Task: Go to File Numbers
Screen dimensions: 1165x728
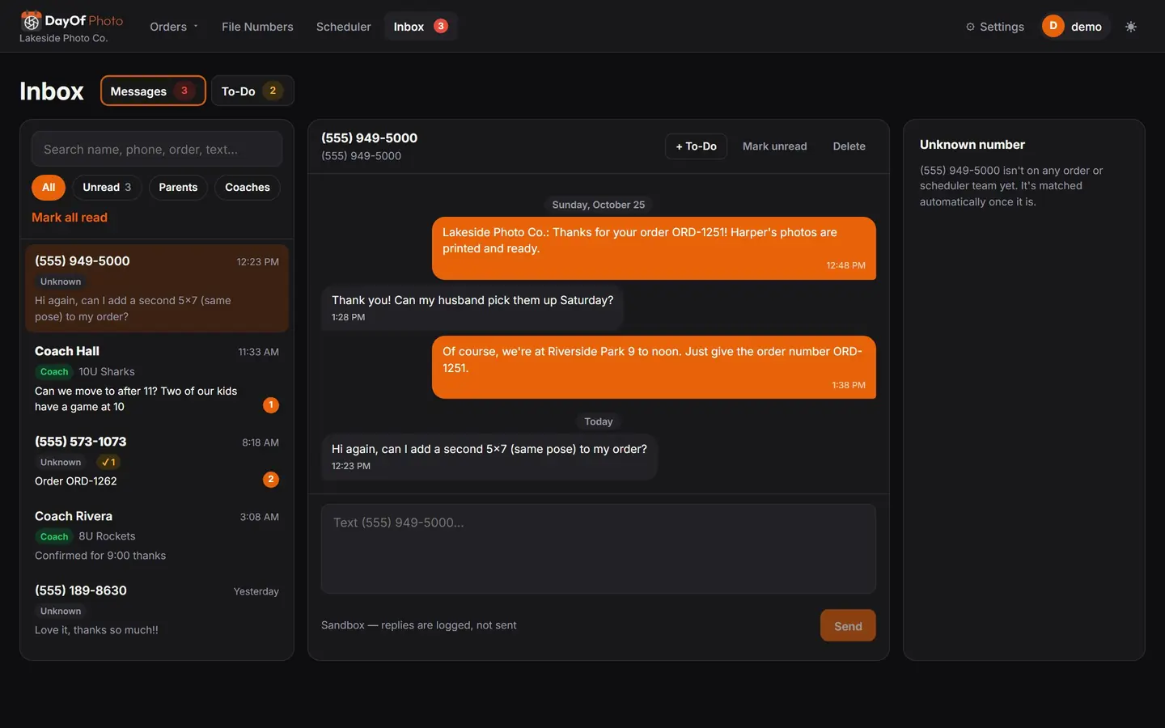Action: [x=257, y=27]
